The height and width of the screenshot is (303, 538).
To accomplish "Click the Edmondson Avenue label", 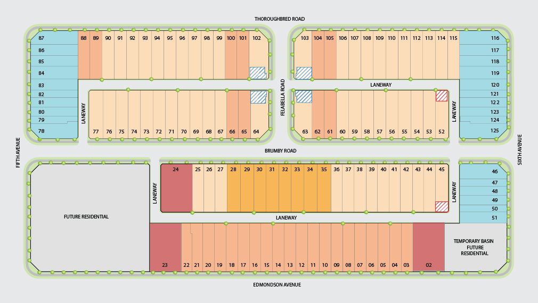I will (x=277, y=284).
